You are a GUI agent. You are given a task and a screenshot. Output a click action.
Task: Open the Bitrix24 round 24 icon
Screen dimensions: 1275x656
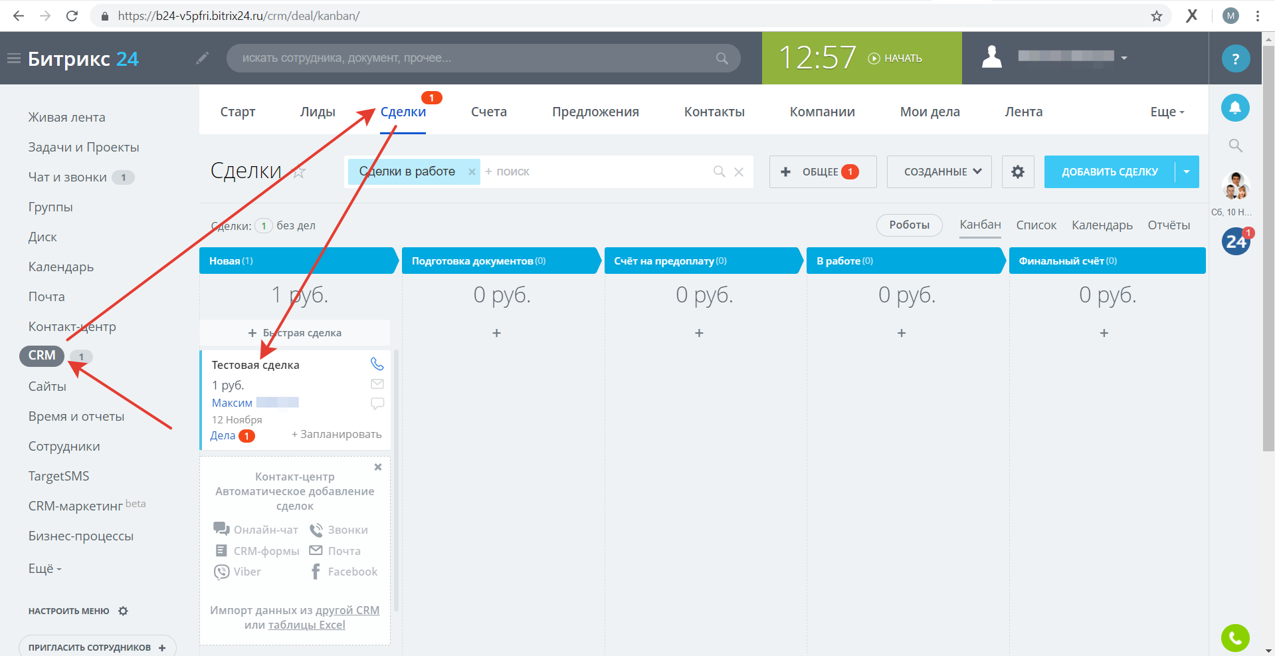click(1236, 241)
